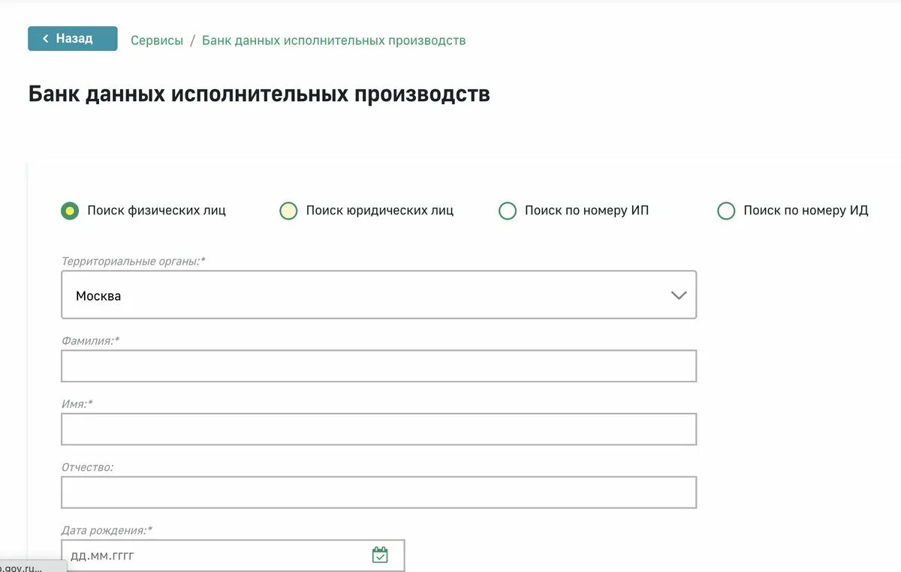The height and width of the screenshot is (572, 901).
Task: Click the page heading Банк данных исполнительных производств
Action: [x=259, y=94]
